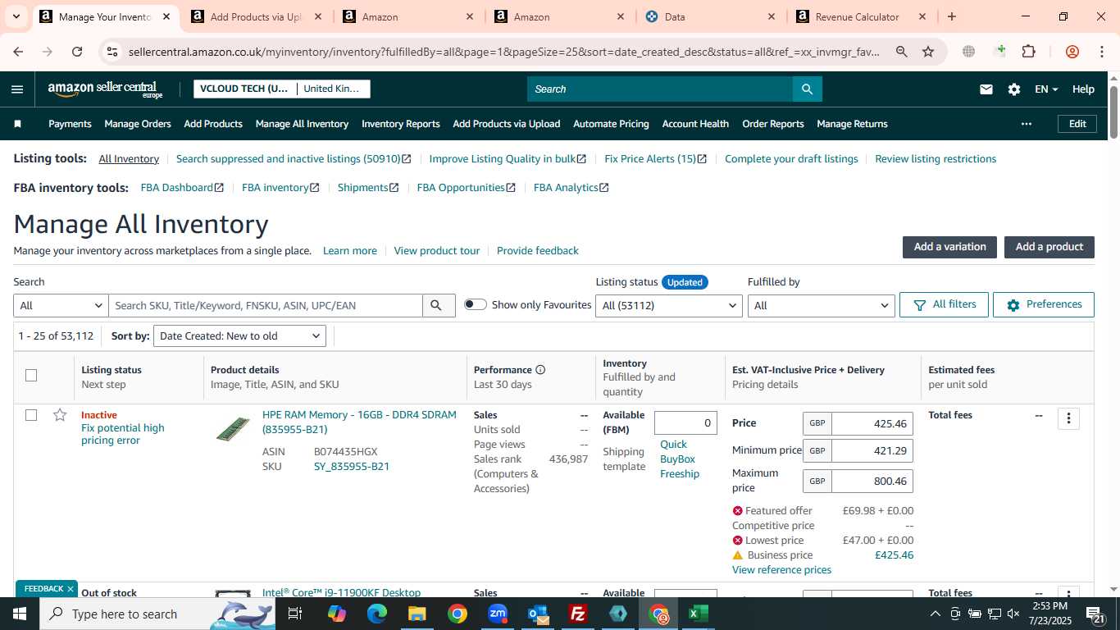Open Automate Pricing menu item

click(x=611, y=124)
